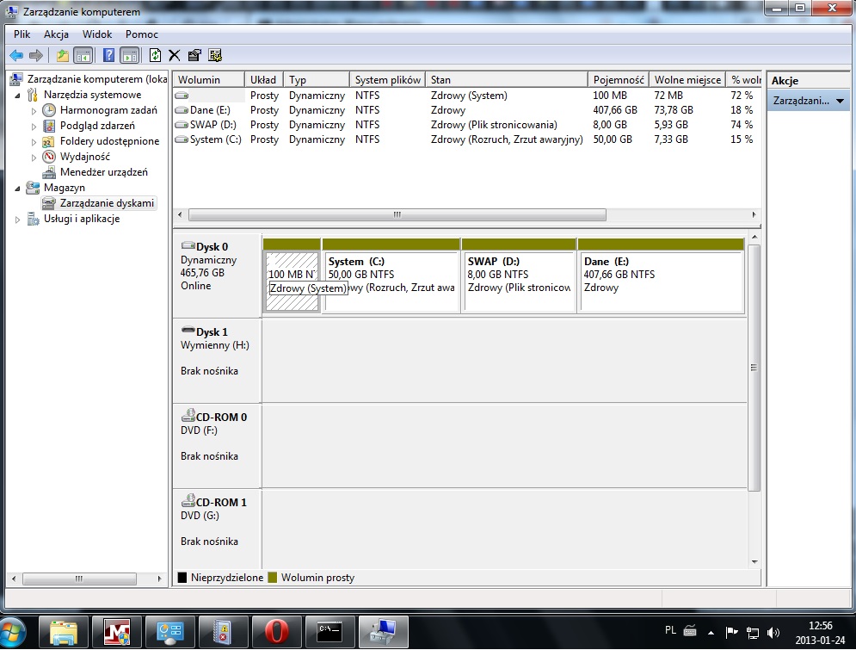The image size is (856, 650).
Task: Click the black X delete icon in toolbar
Action: pyautogui.click(x=174, y=55)
